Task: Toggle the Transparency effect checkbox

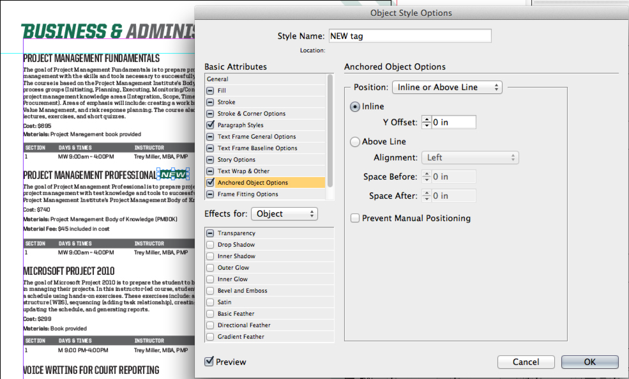Action: tap(210, 233)
